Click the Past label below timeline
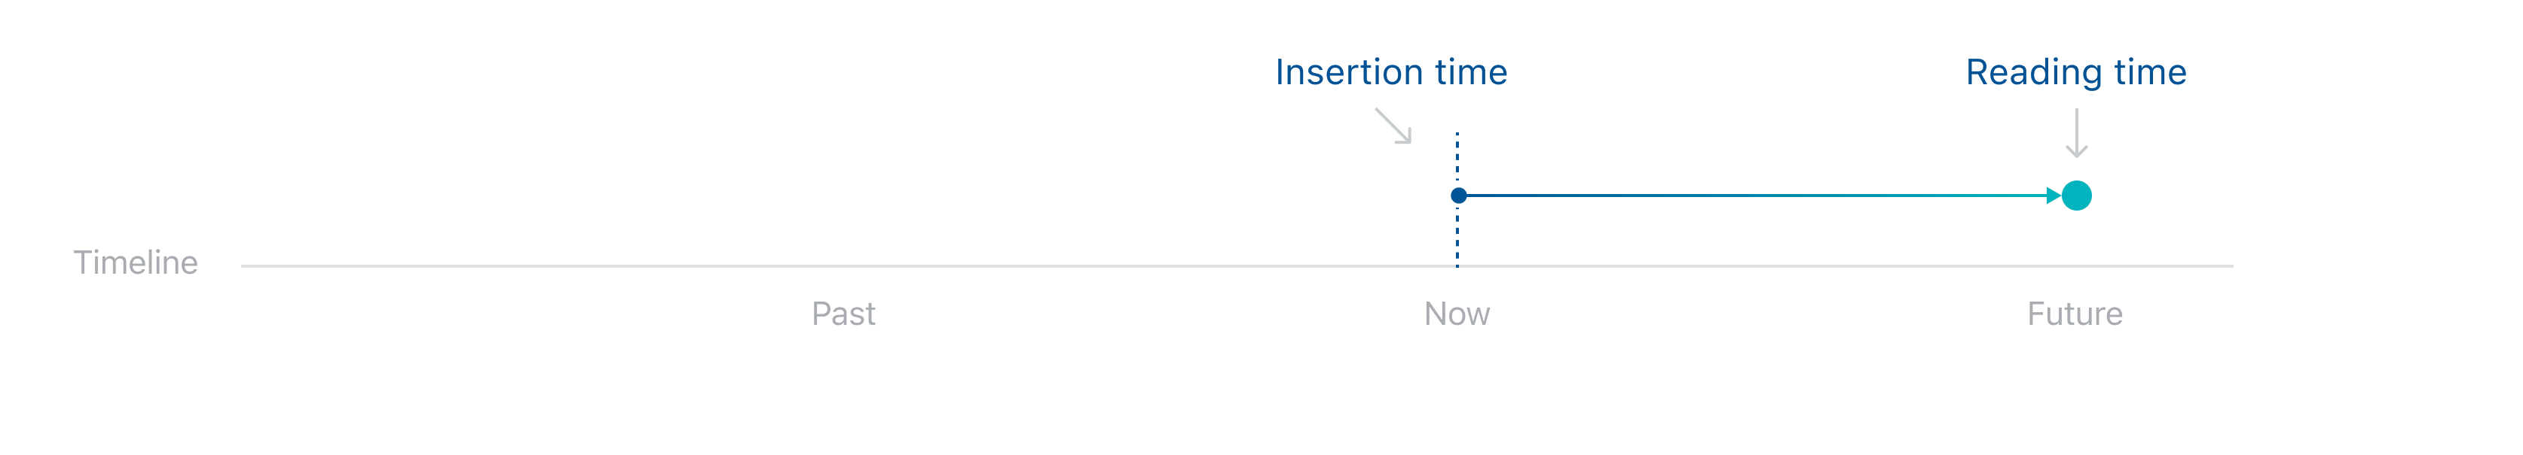 pyautogui.click(x=843, y=314)
